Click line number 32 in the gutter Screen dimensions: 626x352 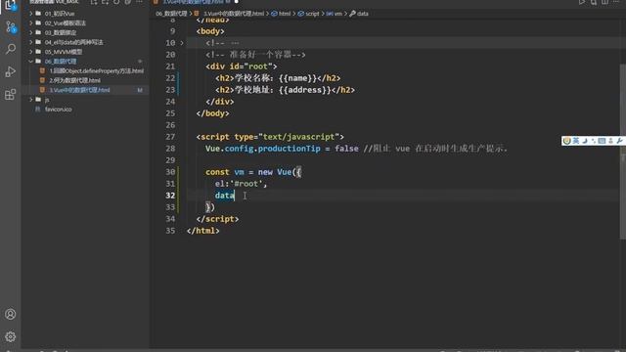click(170, 196)
